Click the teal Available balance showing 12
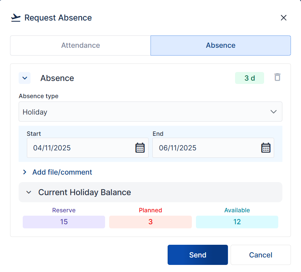301x272 pixels. [237, 222]
